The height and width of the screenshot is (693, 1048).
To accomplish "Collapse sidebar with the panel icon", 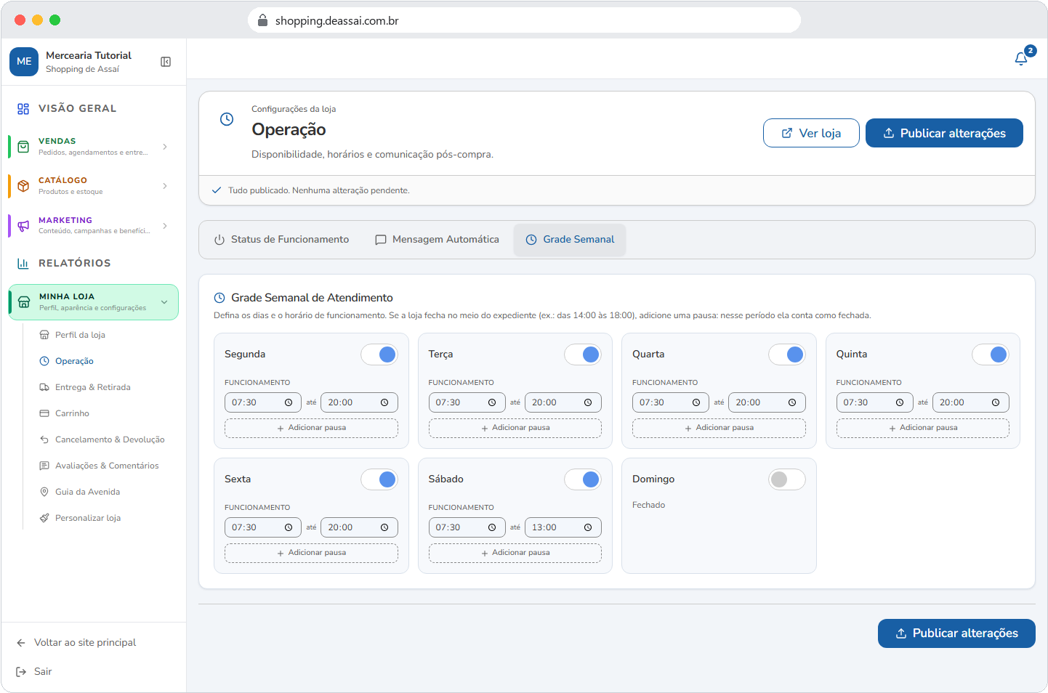I will click(166, 62).
